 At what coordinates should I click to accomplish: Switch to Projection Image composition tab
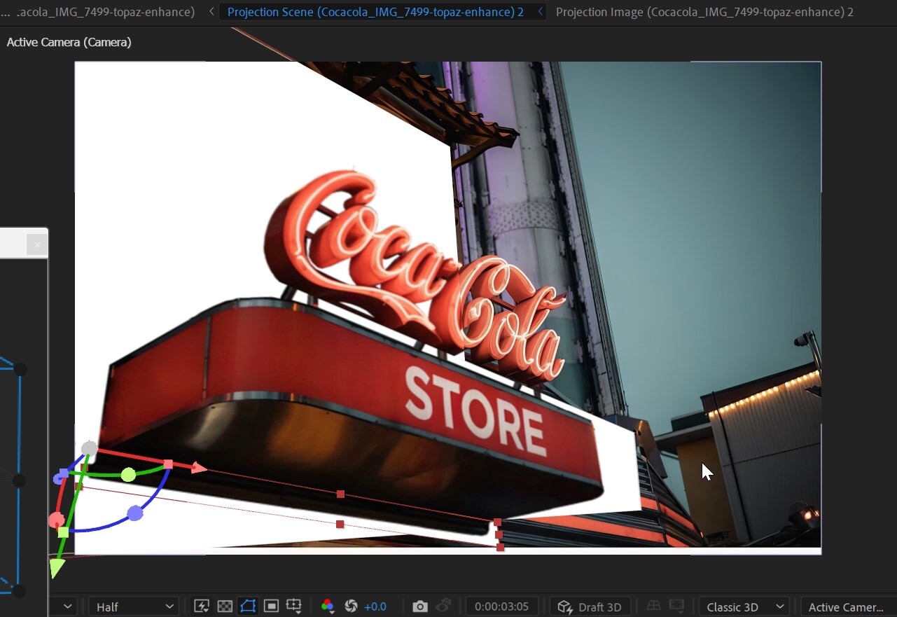[704, 12]
